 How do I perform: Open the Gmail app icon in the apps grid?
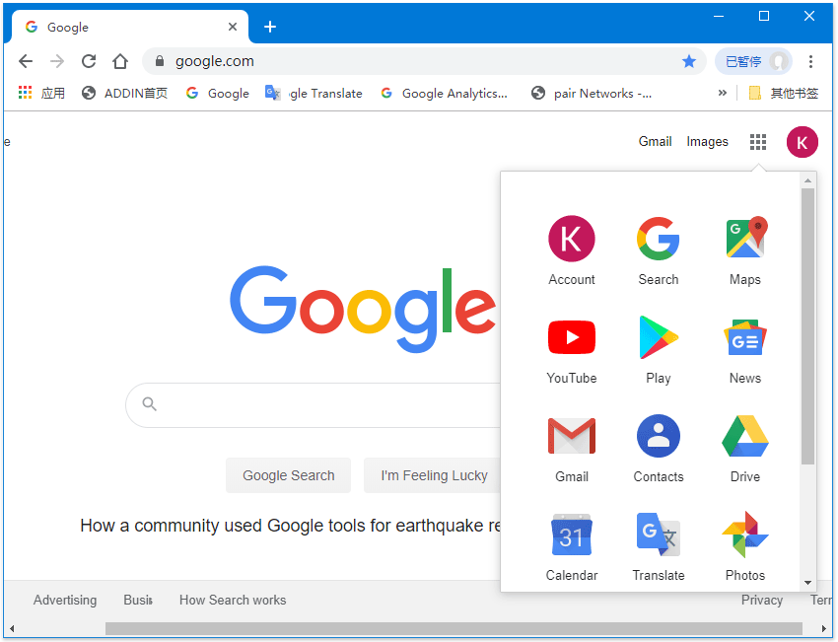pyautogui.click(x=571, y=448)
